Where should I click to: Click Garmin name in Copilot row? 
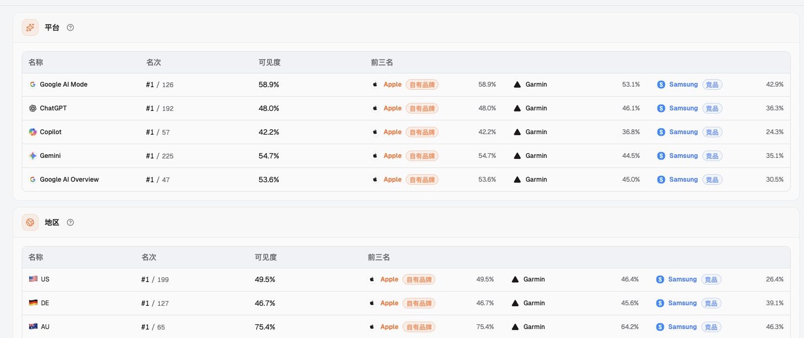(x=536, y=132)
